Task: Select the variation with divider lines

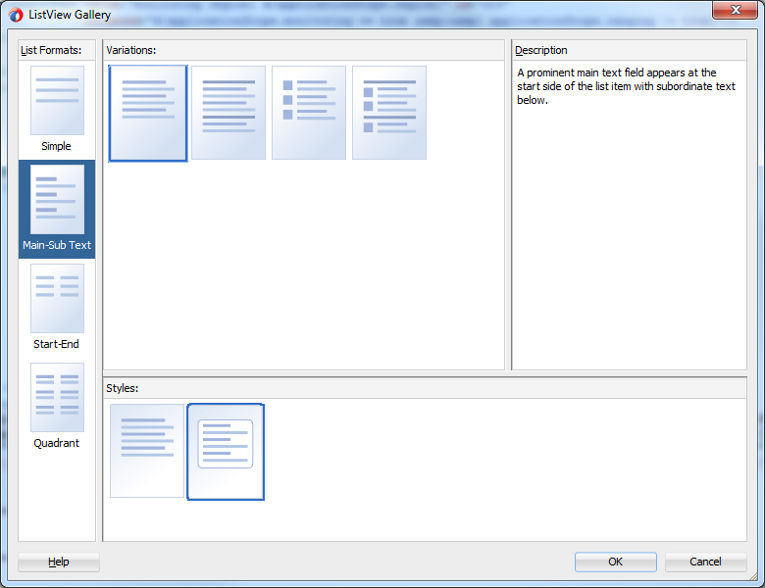Action: [x=229, y=113]
